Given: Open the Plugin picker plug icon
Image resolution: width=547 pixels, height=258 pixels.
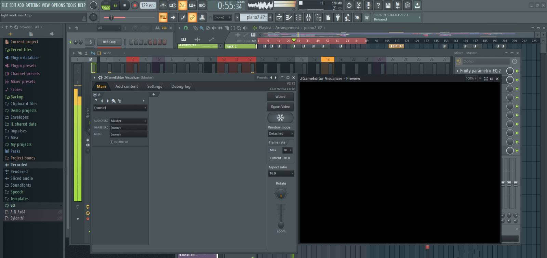Looking at the screenshot, I should click(338, 17).
